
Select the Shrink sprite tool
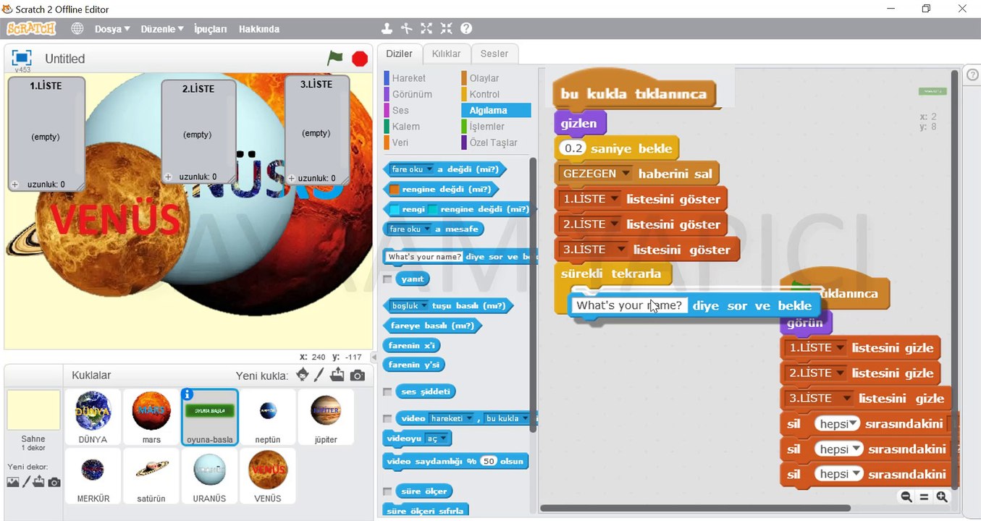[x=446, y=29]
